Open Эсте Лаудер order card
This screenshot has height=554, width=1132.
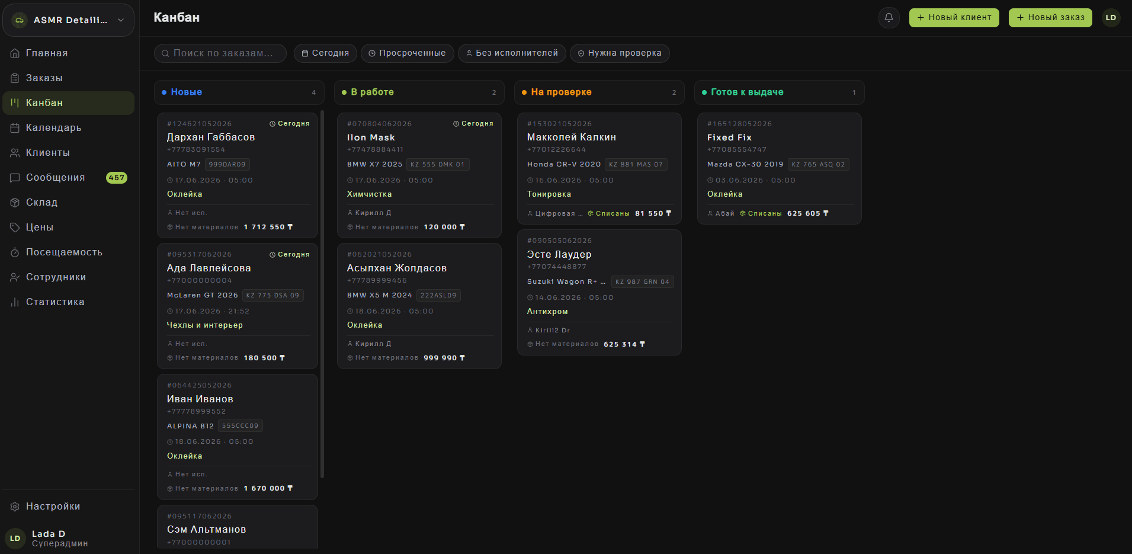[x=599, y=293]
